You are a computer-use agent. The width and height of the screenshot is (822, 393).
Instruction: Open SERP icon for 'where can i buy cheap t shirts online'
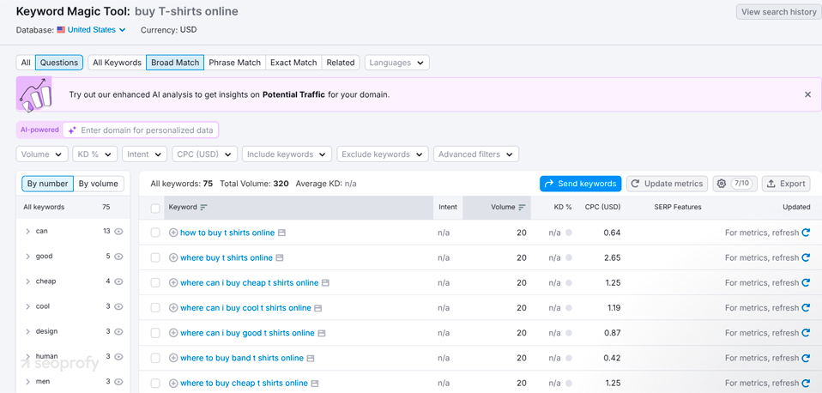point(325,283)
